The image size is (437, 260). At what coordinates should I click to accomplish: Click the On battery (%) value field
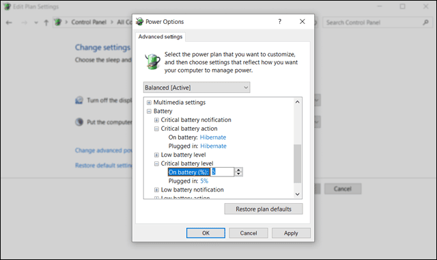click(x=222, y=172)
